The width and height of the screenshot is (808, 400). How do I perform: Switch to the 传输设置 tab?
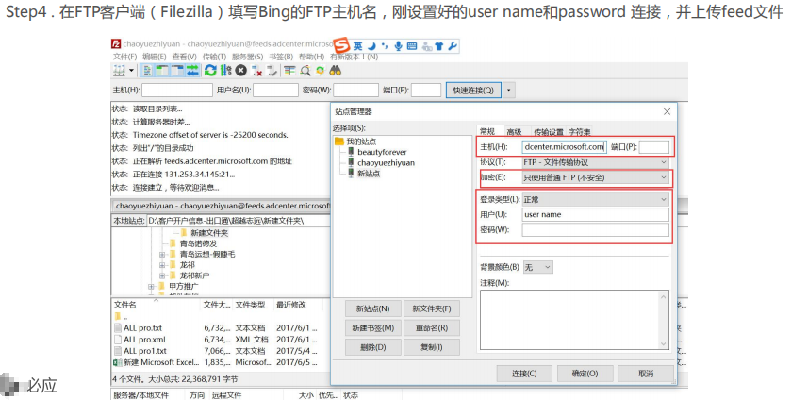[x=548, y=132]
